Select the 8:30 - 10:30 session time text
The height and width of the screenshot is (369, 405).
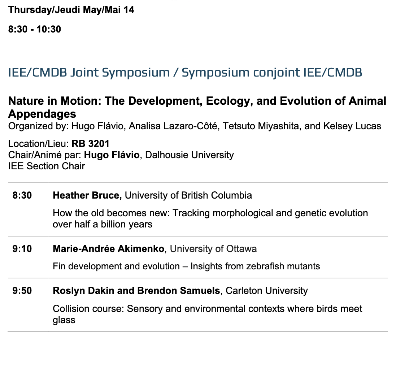pyautogui.click(x=35, y=29)
